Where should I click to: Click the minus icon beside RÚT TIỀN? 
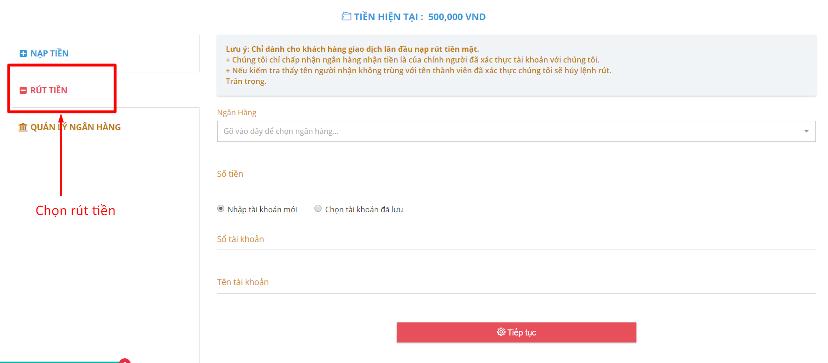[x=23, y=91]
